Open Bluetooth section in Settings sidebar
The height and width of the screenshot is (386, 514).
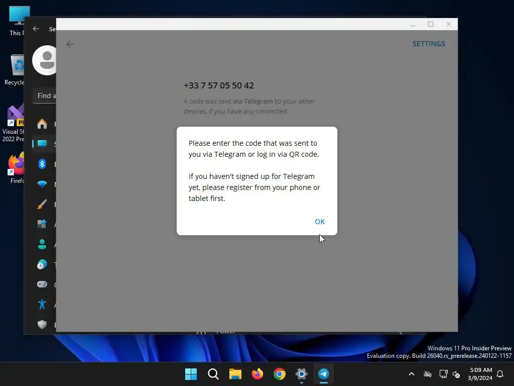pos(42,164)
